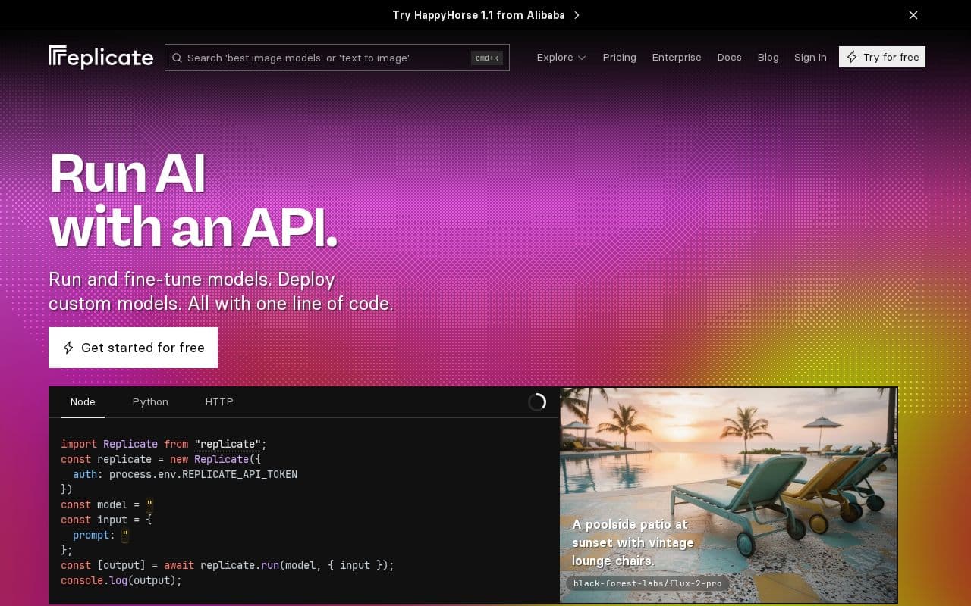
Task: Click Sign in
Action: click(x=810, y=57)
